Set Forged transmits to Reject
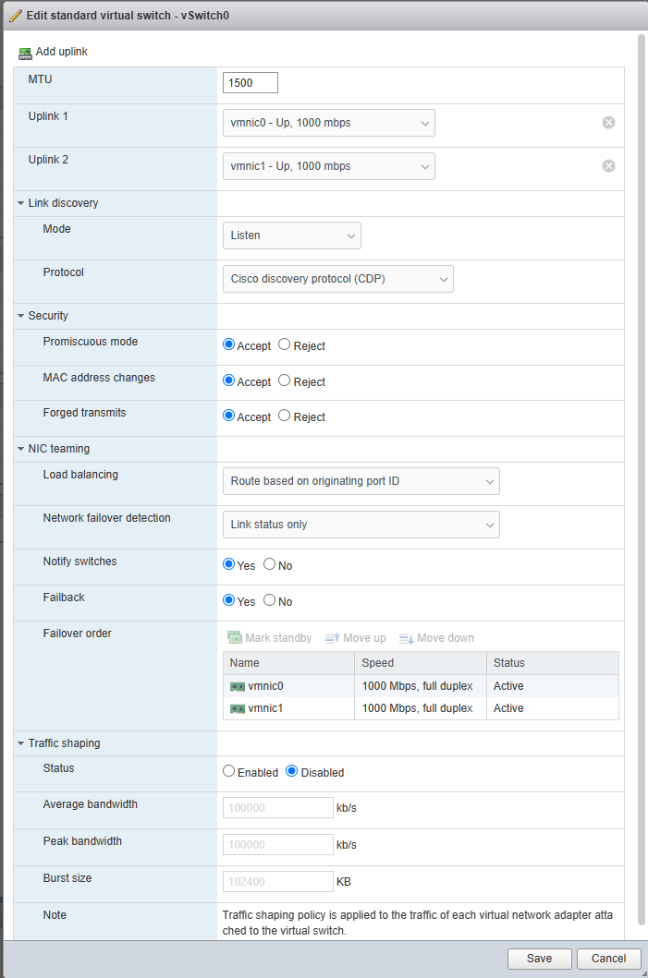 pyautogui.click(x=285, y=417)
